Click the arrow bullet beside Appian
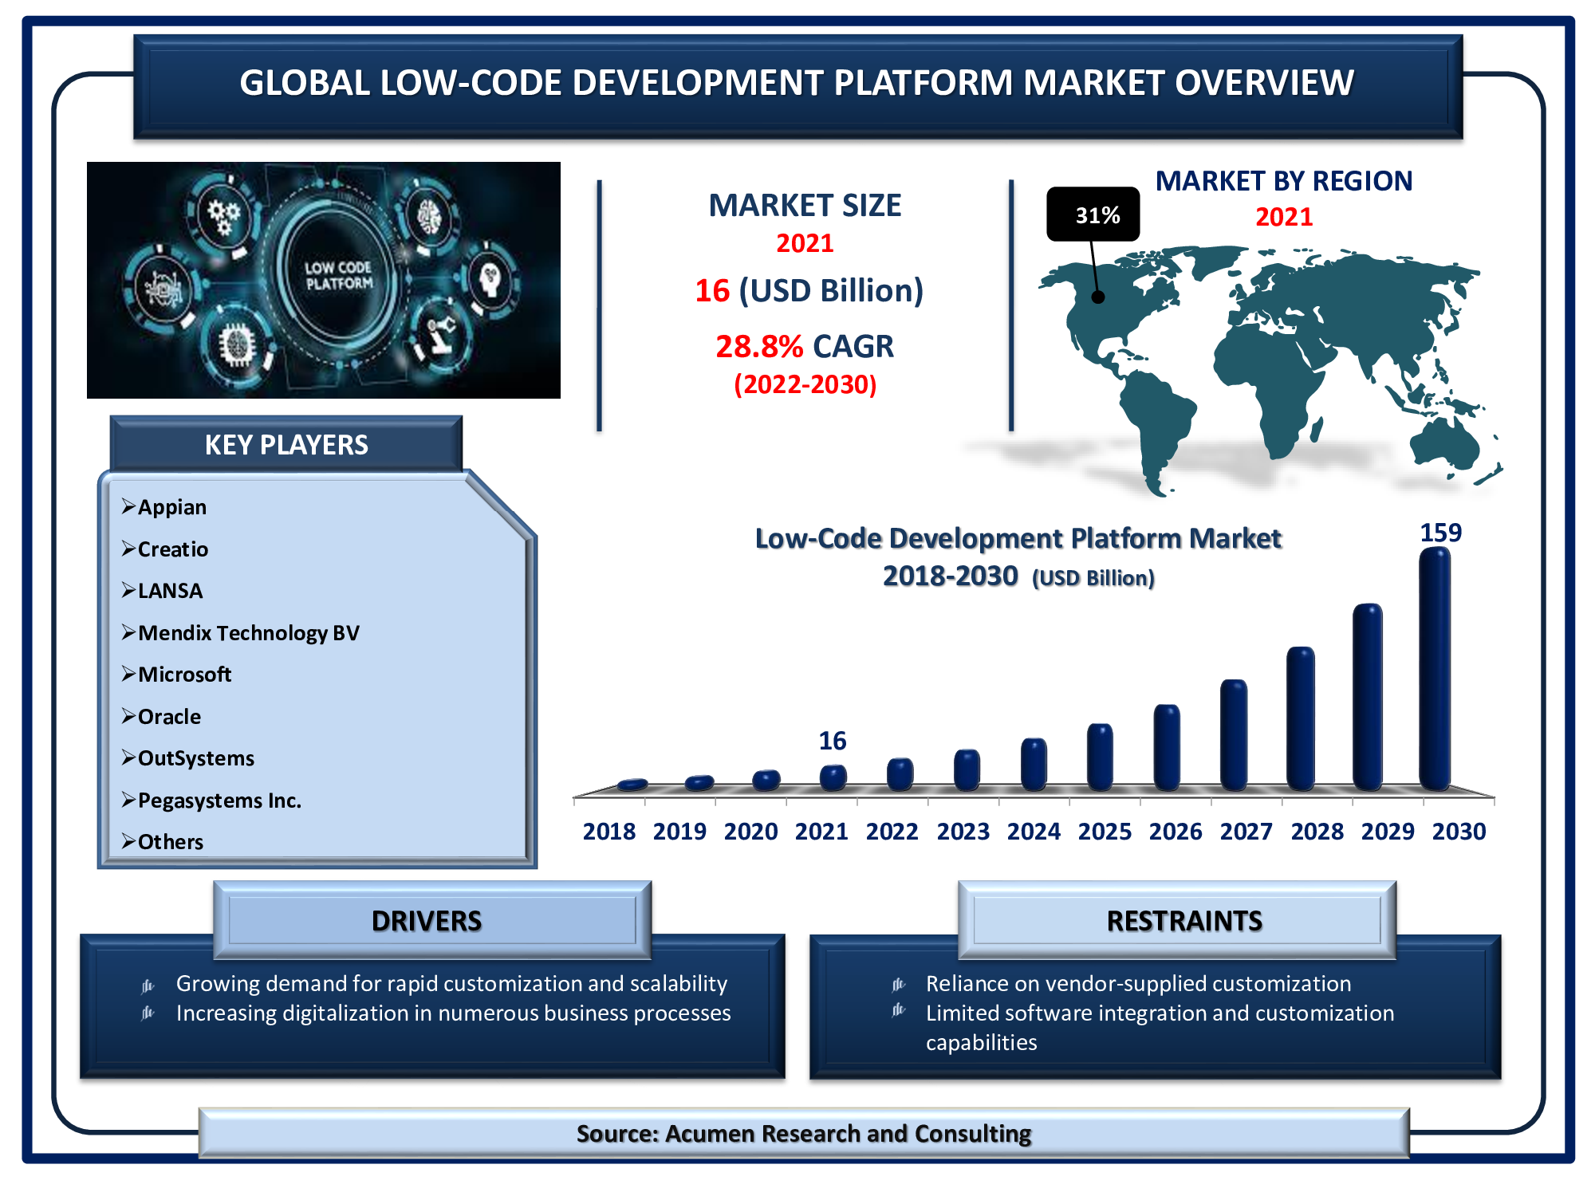1595x1196 pixels. click(128, 506)
